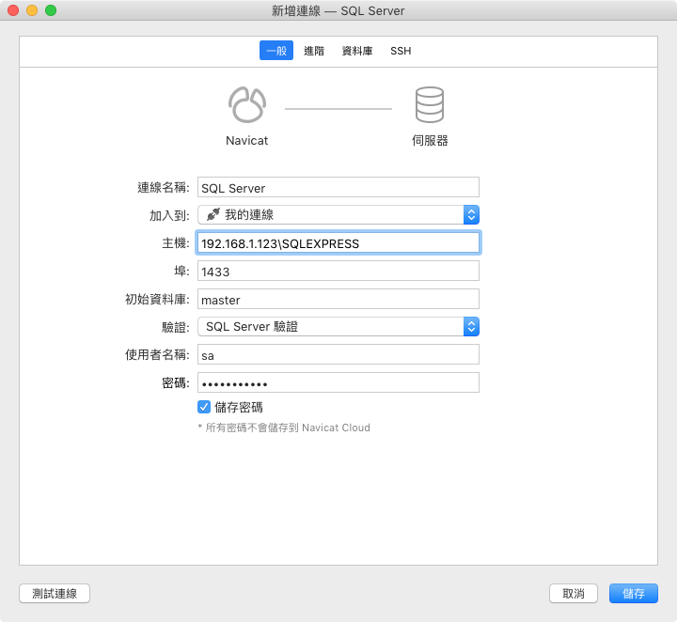Click the 使用者名稱 field containing sa
This screenshot has width=677, height=622.
click(338, 355)
